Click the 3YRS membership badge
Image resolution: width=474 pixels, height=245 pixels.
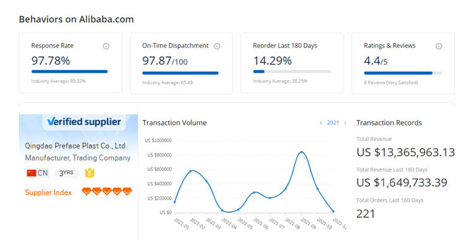click(x=66, y=173)
